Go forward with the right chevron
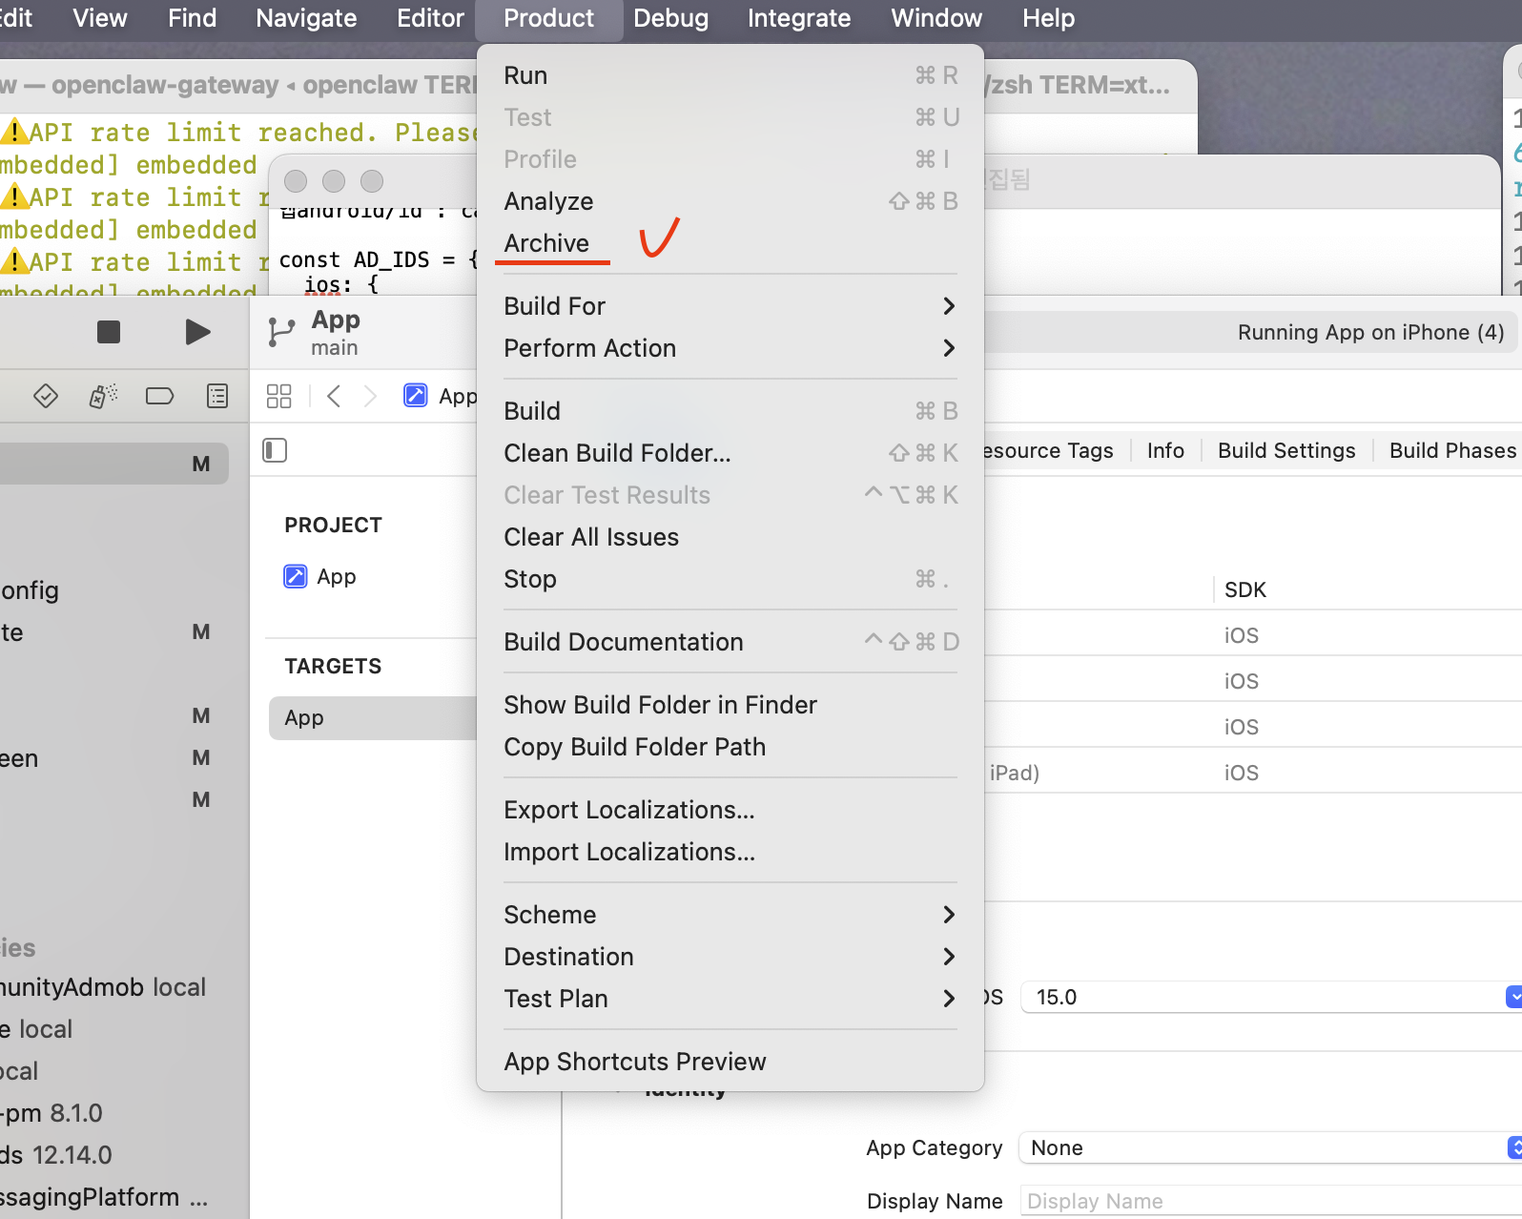The image size is (1522, 1219). pyautogui.click(x=370, y=396)
